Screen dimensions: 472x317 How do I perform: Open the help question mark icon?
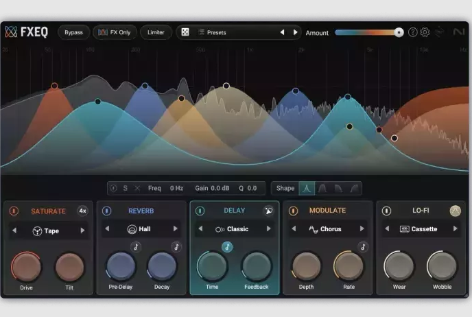click(413, 32)
